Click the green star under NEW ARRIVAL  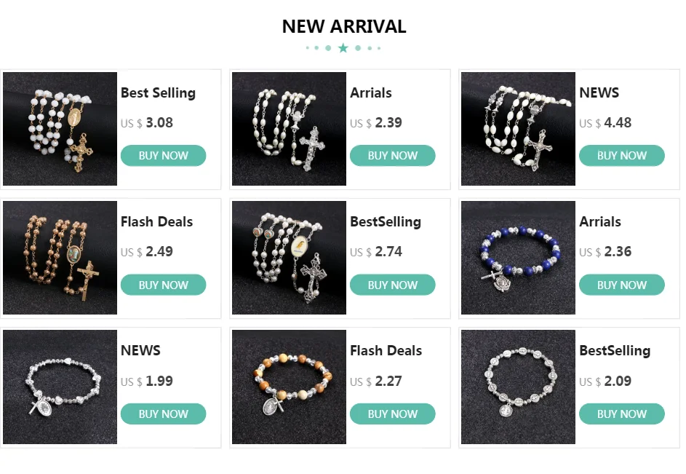coord(343,48)
